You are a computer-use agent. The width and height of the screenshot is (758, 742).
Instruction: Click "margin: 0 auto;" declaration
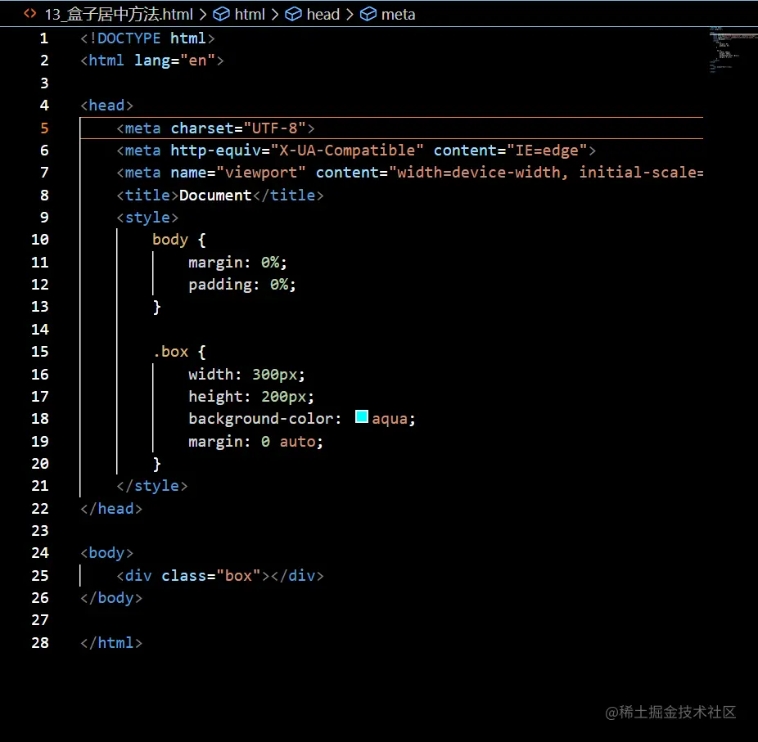pyautogui.click(x=255, y=442)
